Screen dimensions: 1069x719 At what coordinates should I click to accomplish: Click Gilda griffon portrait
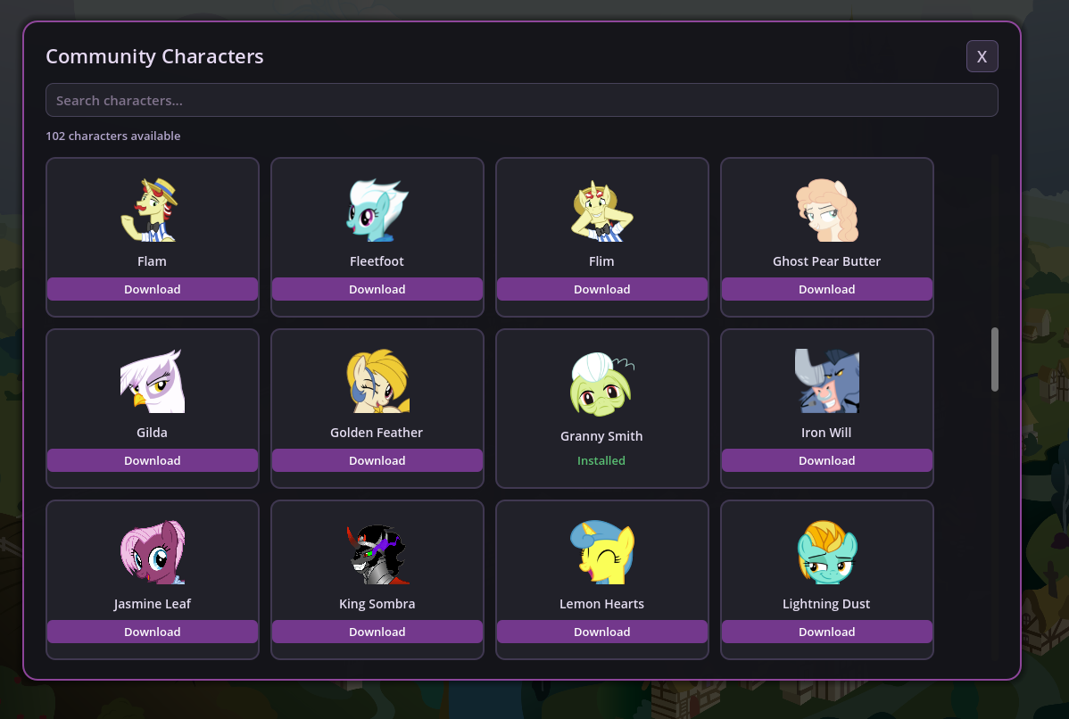pos(152,381)
